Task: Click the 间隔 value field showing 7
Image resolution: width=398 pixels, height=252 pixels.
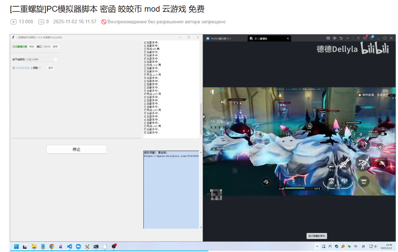Action: point(42,68)
